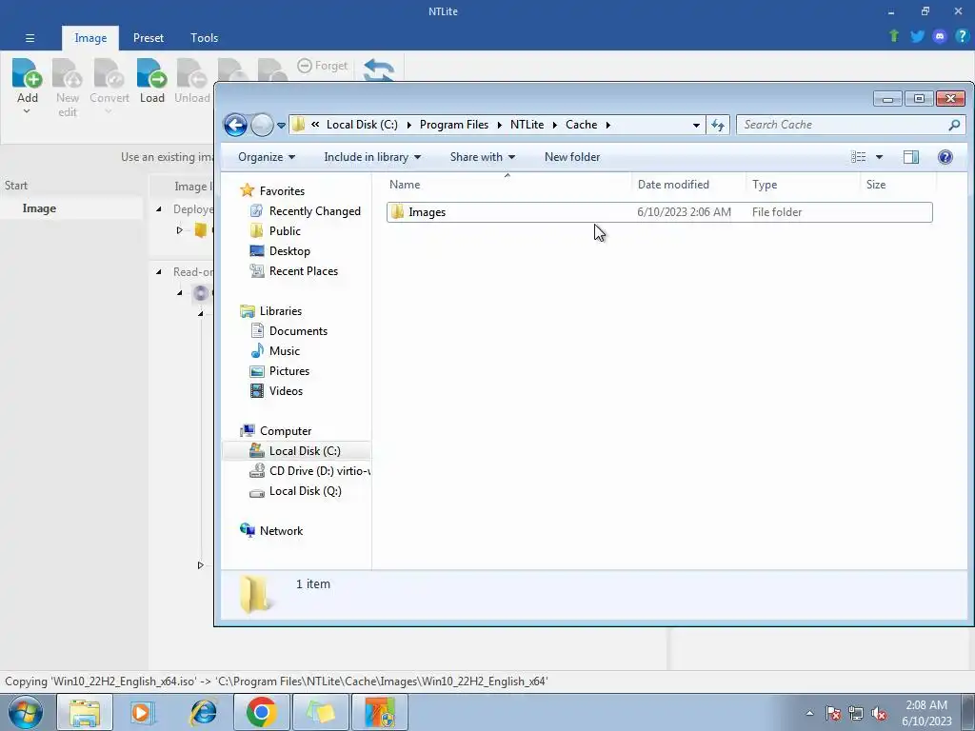This screenshot has height=731, width=975.
Task: Click the green update arrow icon
Action: tap(894, 36)
